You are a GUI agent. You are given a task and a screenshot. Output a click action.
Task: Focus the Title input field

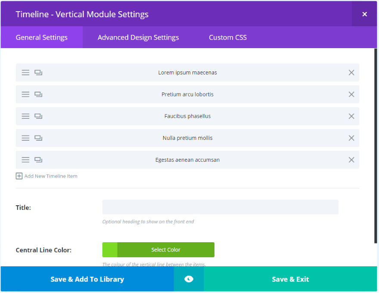[220, 207]
